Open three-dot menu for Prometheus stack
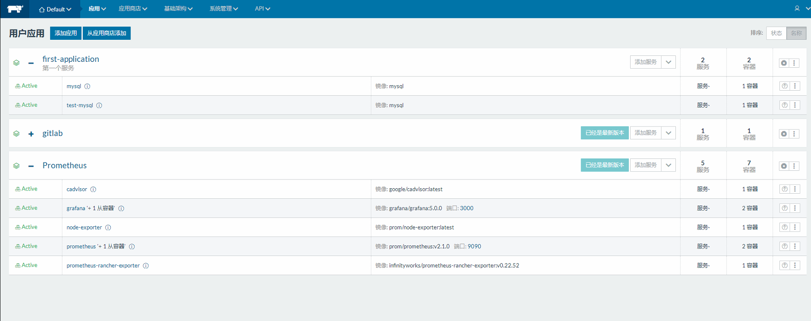 pyautogui.click(x=795, y=166)
